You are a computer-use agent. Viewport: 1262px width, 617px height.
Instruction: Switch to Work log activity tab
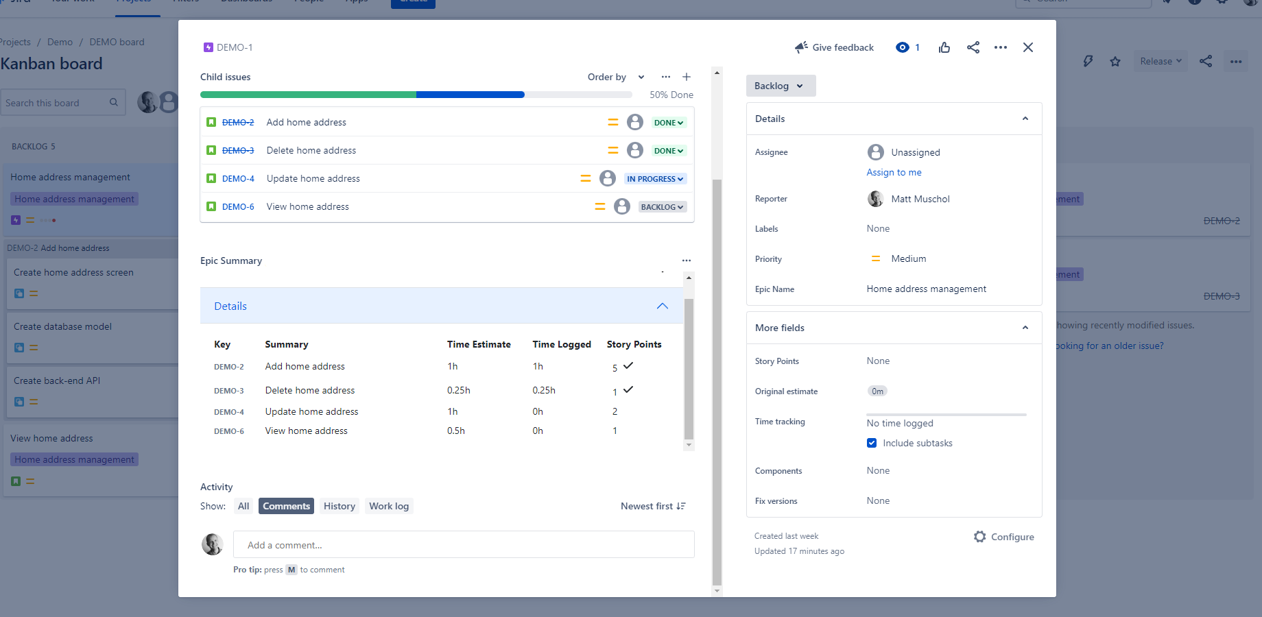[389, 506]
